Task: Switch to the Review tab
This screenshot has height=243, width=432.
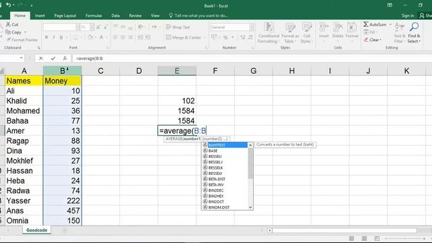Action: 135,16
